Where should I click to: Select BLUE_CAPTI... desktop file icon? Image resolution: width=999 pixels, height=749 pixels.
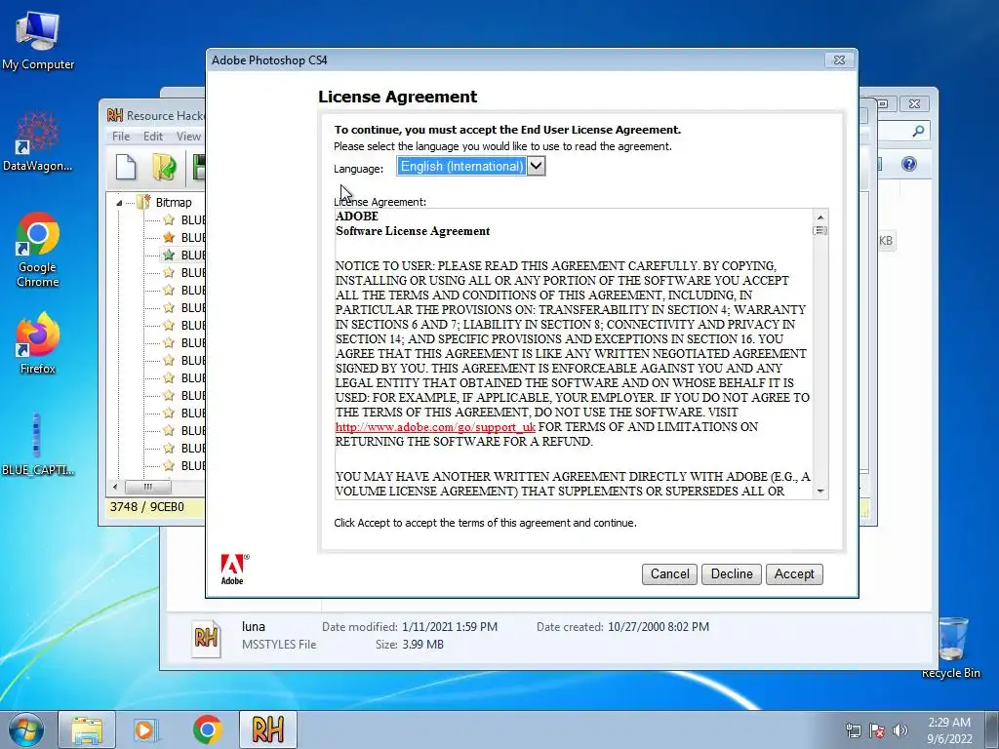38,444
